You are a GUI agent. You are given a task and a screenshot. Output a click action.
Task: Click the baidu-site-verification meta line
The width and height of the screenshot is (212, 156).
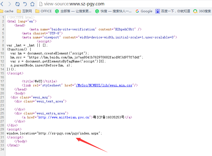(x=85, y=29)
